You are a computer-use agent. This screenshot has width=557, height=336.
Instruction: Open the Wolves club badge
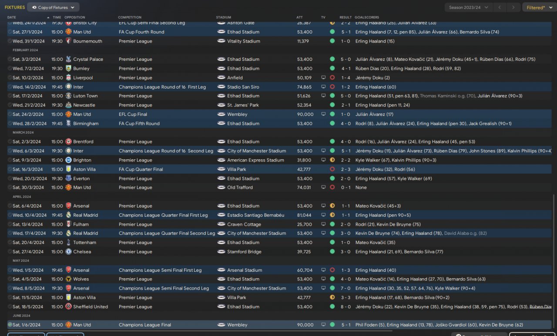click(x=68, y=279)
